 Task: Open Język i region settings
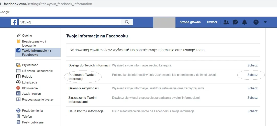point(31,94)
